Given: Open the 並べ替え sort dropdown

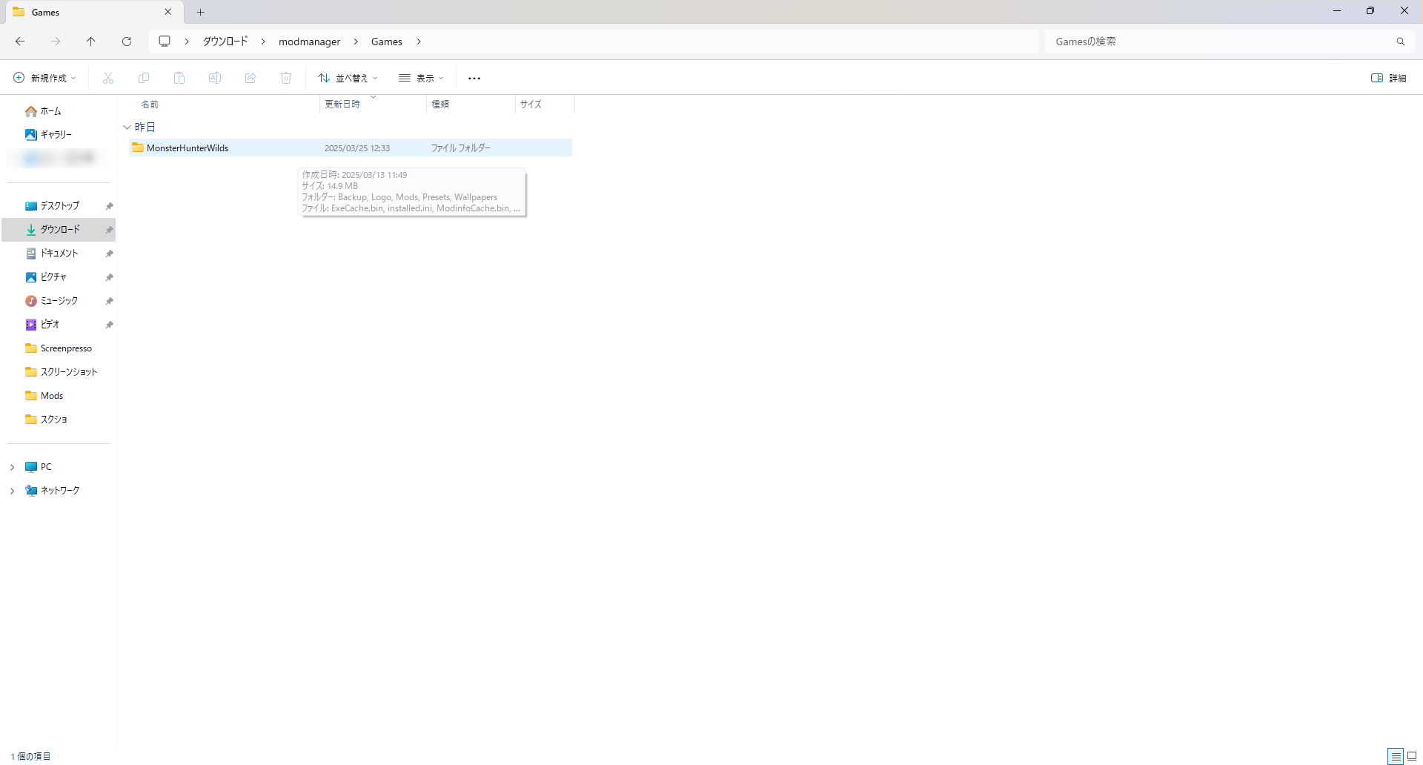Looking at the screenshot, I should 348,78.
